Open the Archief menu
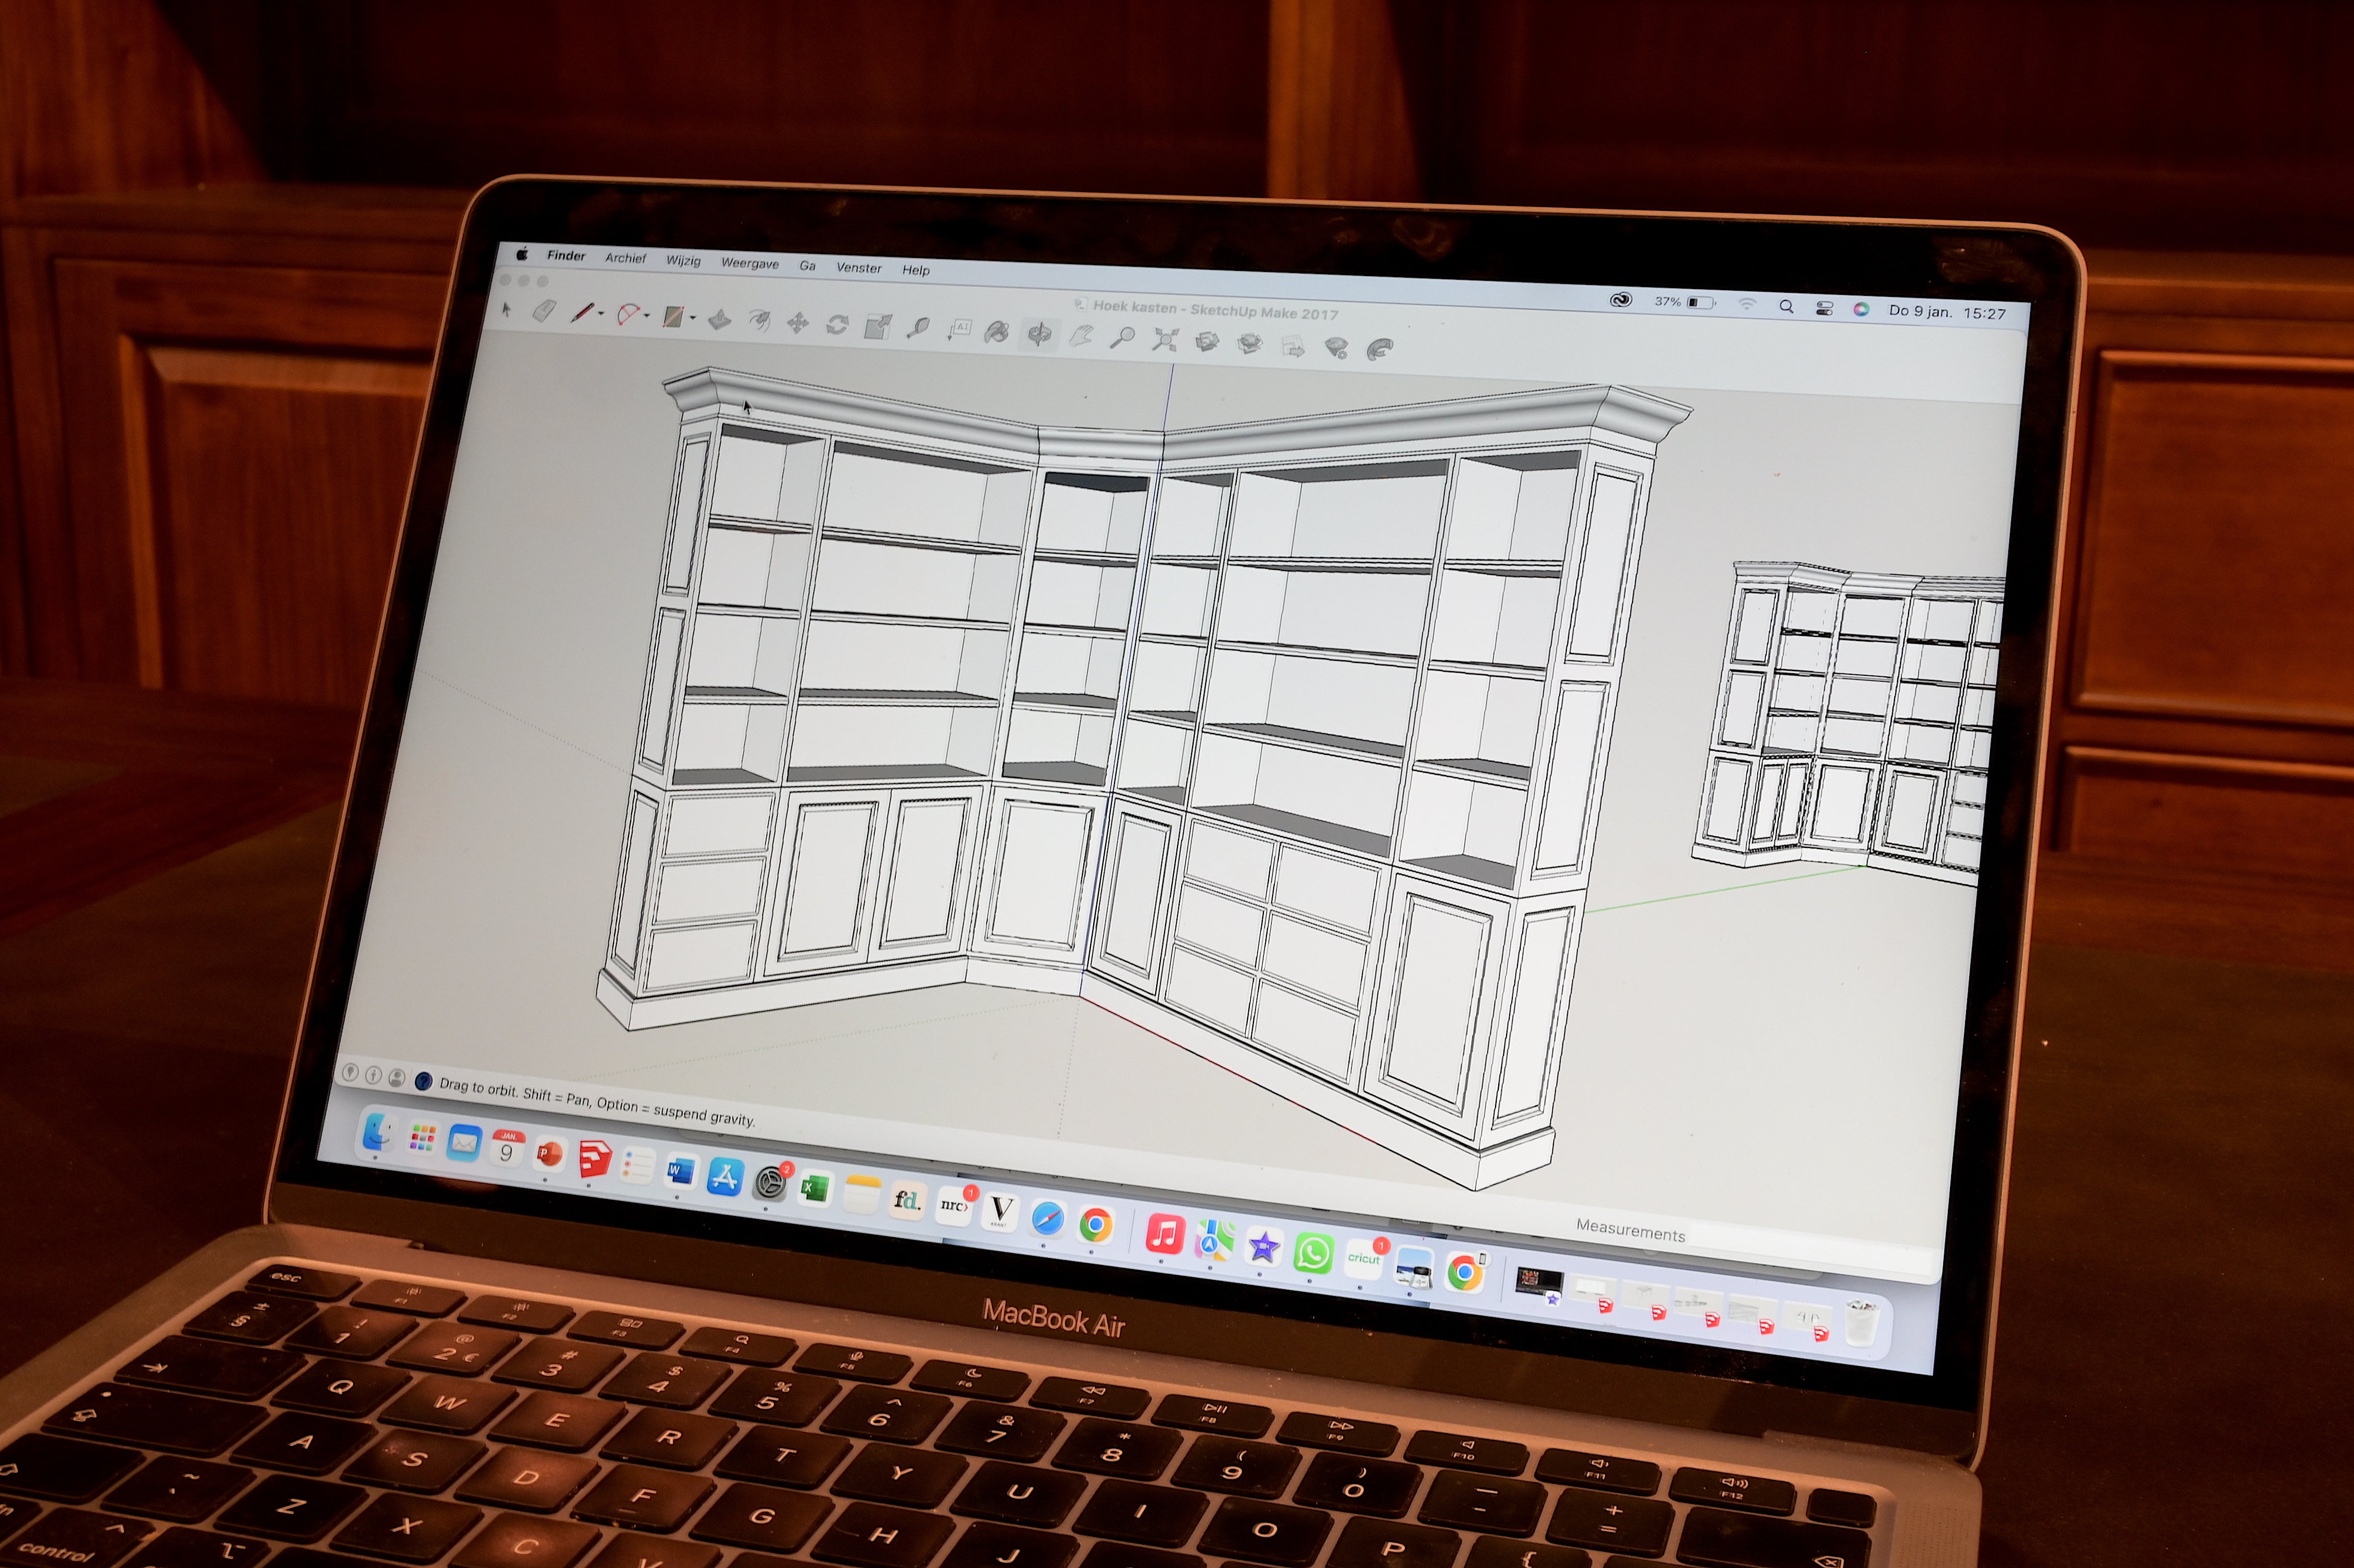This screenshot has height=1568, width=2354. tap(625, 258)
